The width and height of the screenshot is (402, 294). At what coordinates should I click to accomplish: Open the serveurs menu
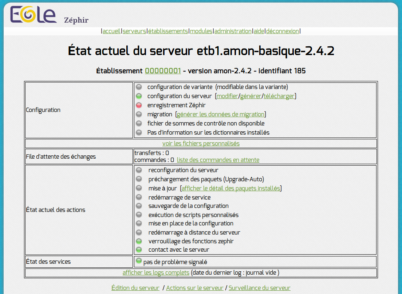[134, 31]
